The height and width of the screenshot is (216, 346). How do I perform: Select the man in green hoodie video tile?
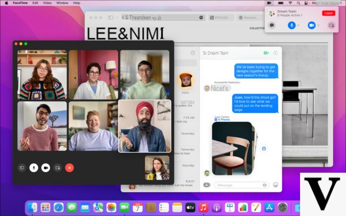click(x=145, y=75)
